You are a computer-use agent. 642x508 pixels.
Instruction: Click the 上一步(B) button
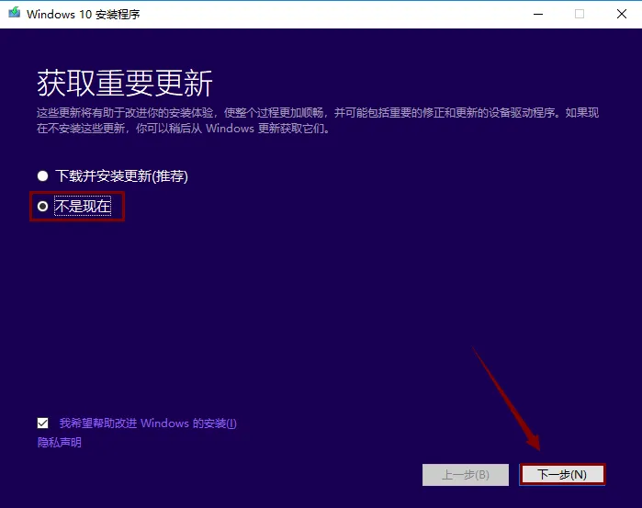pos(466,475)
